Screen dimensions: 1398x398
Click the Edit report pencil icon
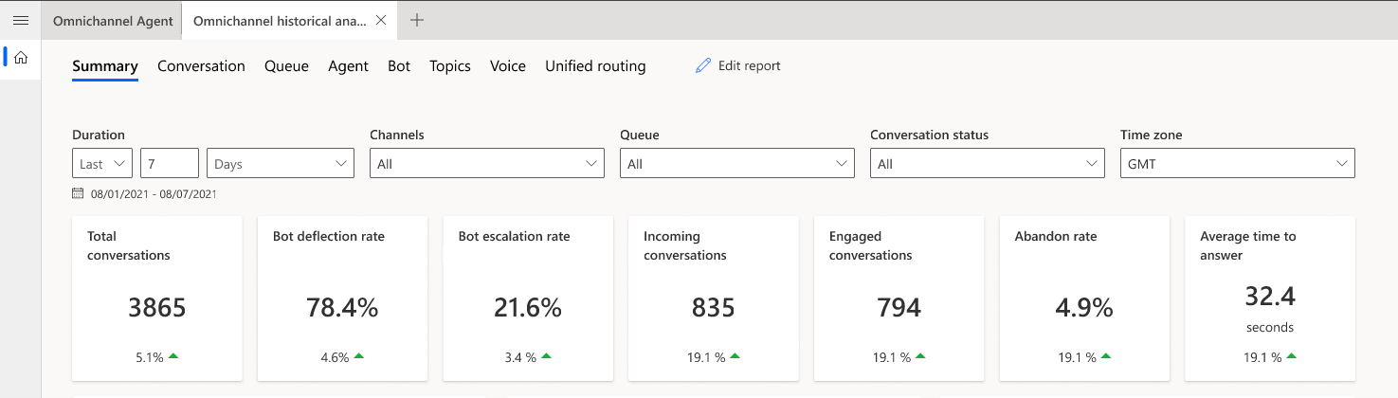coord(703,66)
